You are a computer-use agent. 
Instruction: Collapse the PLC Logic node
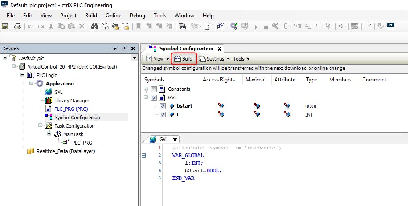click(23, 75)
